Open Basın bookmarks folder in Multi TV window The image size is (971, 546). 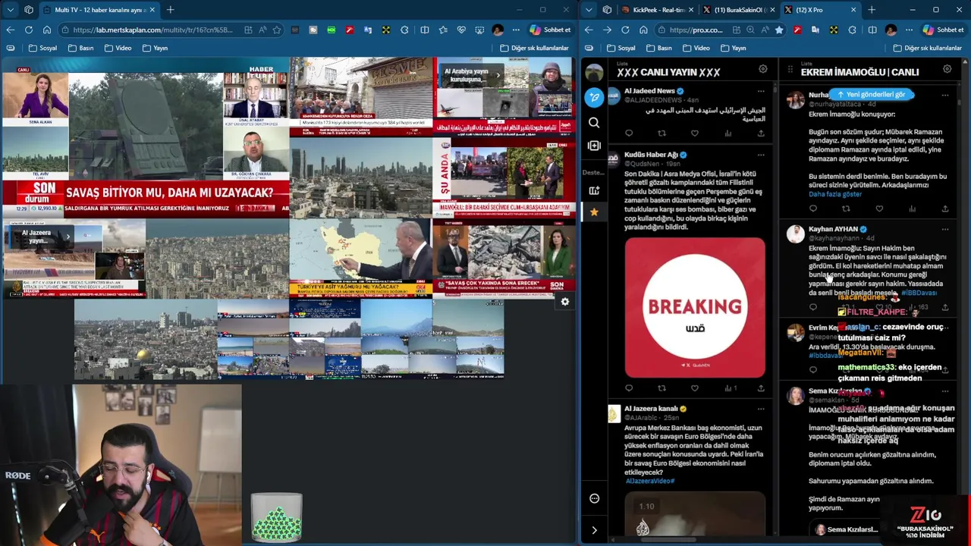(80, 48)
